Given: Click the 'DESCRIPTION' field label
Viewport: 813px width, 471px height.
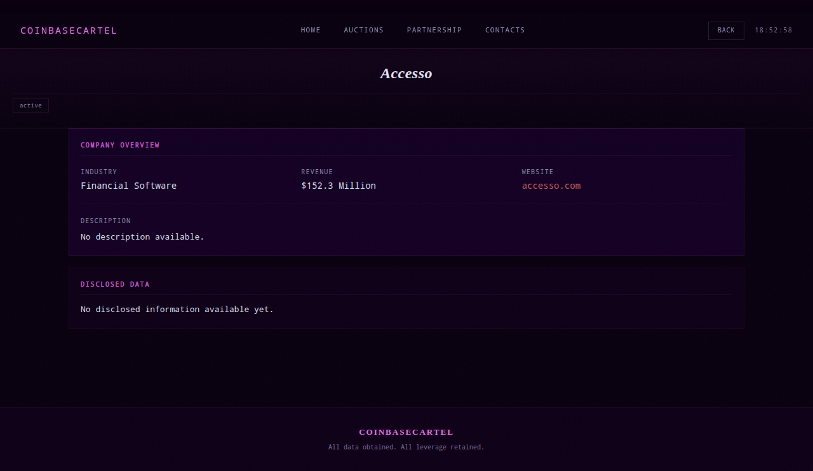Looking at the screenshot, I should pyautogui.click(x=105, y=221).
